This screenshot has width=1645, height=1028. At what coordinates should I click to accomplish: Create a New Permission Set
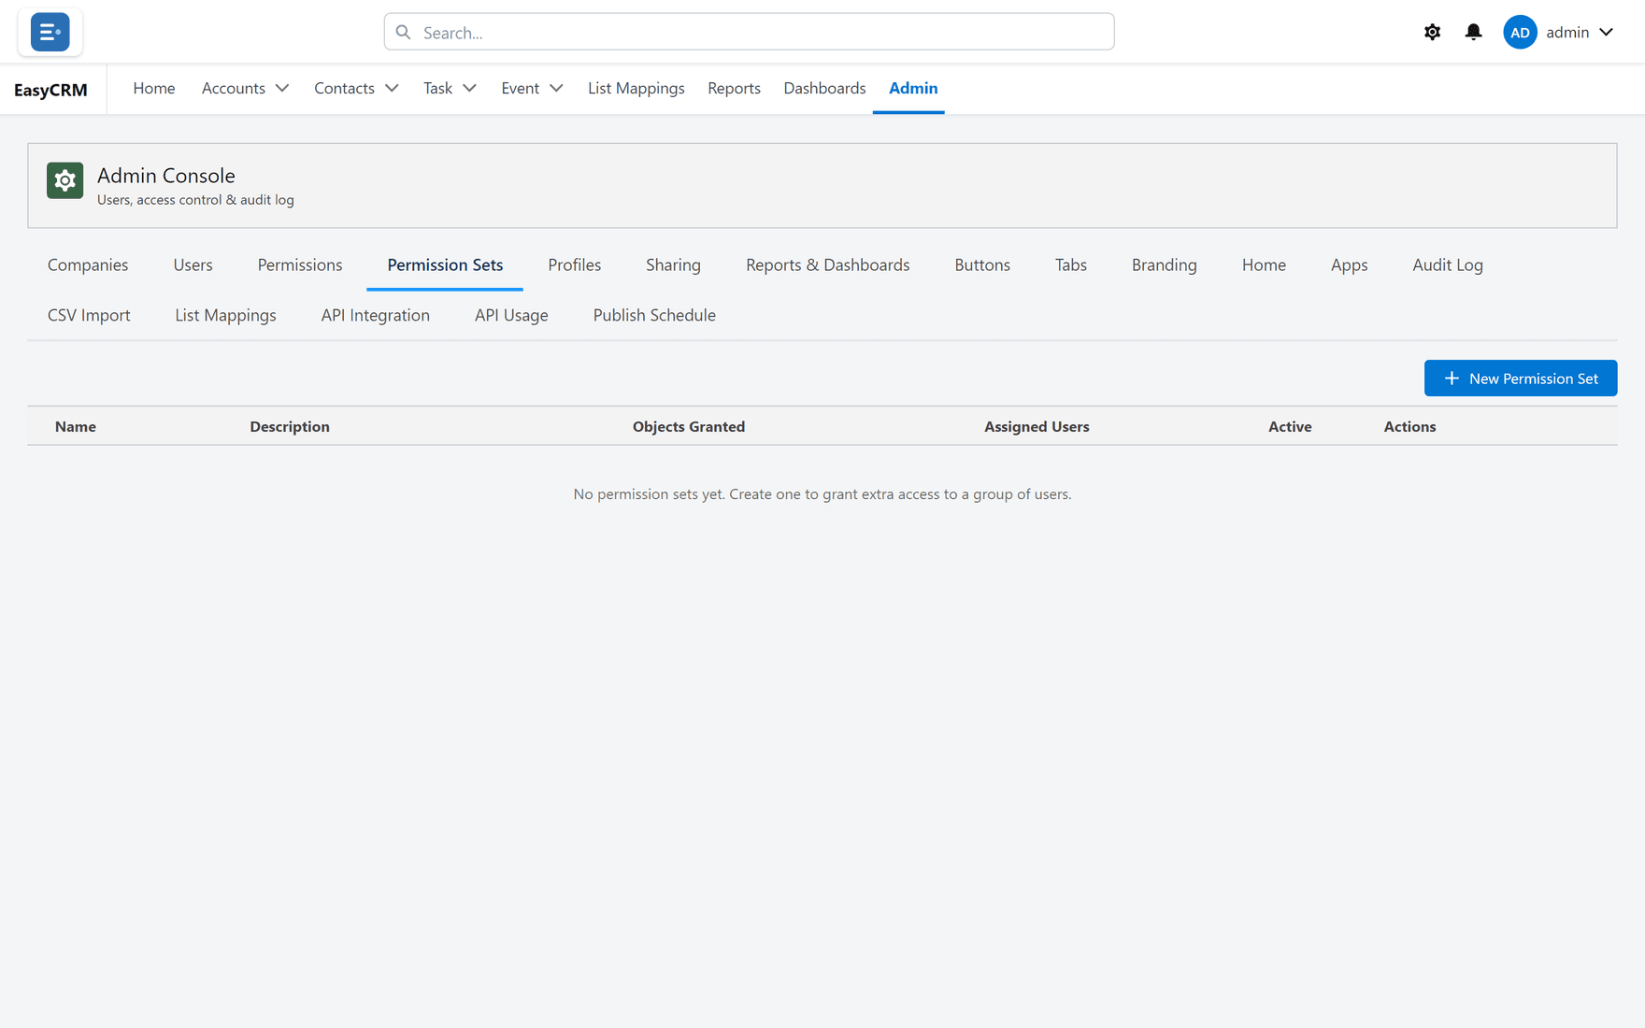coord(1520,378)
